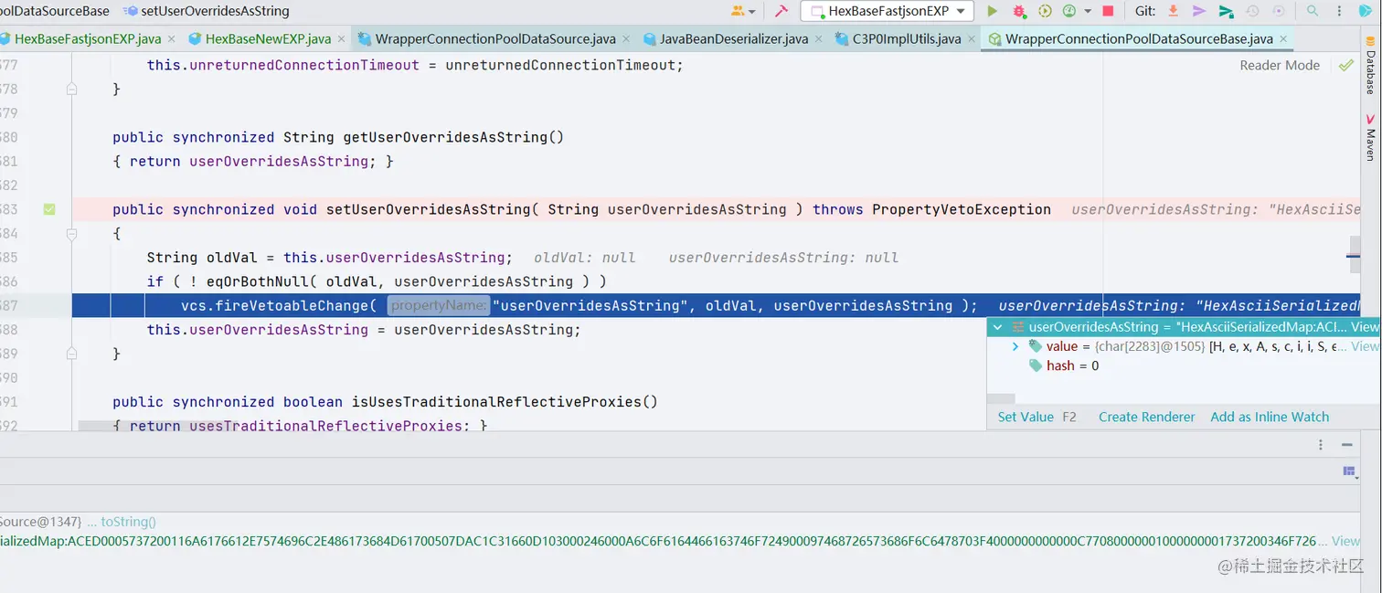Click the Git update project orange arrow

point(1175,11)
